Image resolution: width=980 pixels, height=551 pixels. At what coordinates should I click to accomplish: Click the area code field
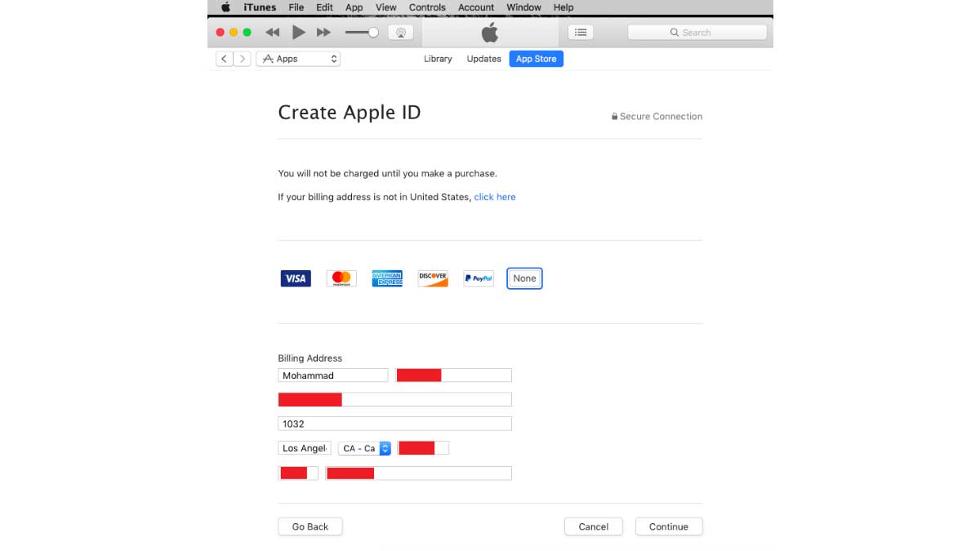point(298,473)
